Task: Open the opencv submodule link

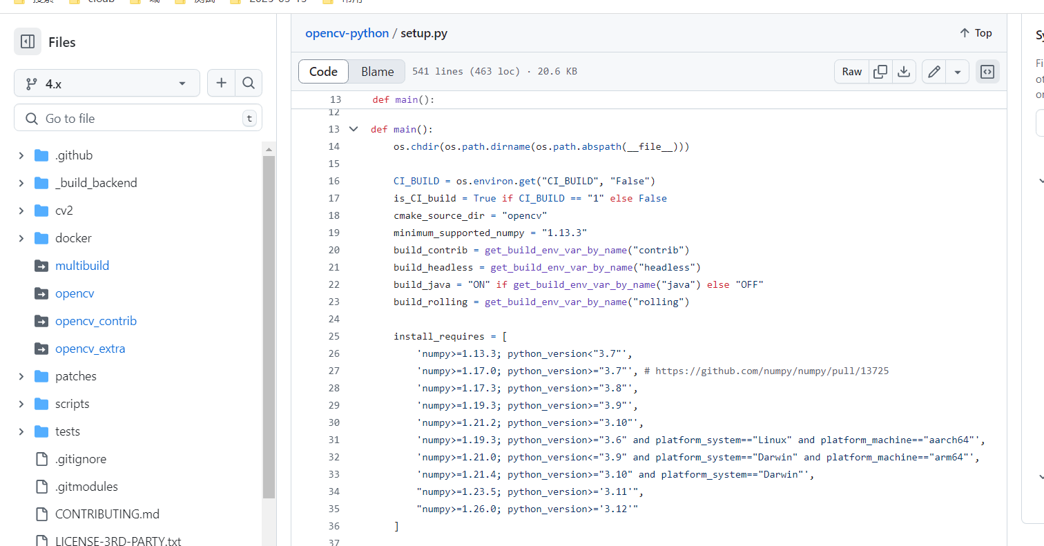Action: pos(75,293)
